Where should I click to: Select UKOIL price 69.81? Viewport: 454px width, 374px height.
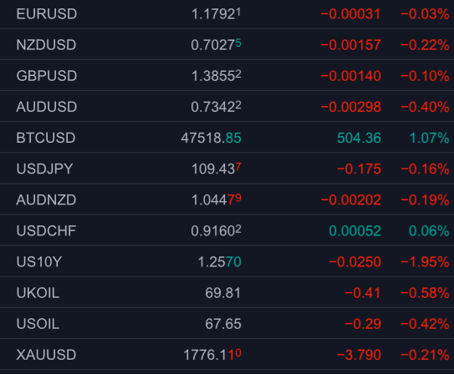tap(223, 293)
